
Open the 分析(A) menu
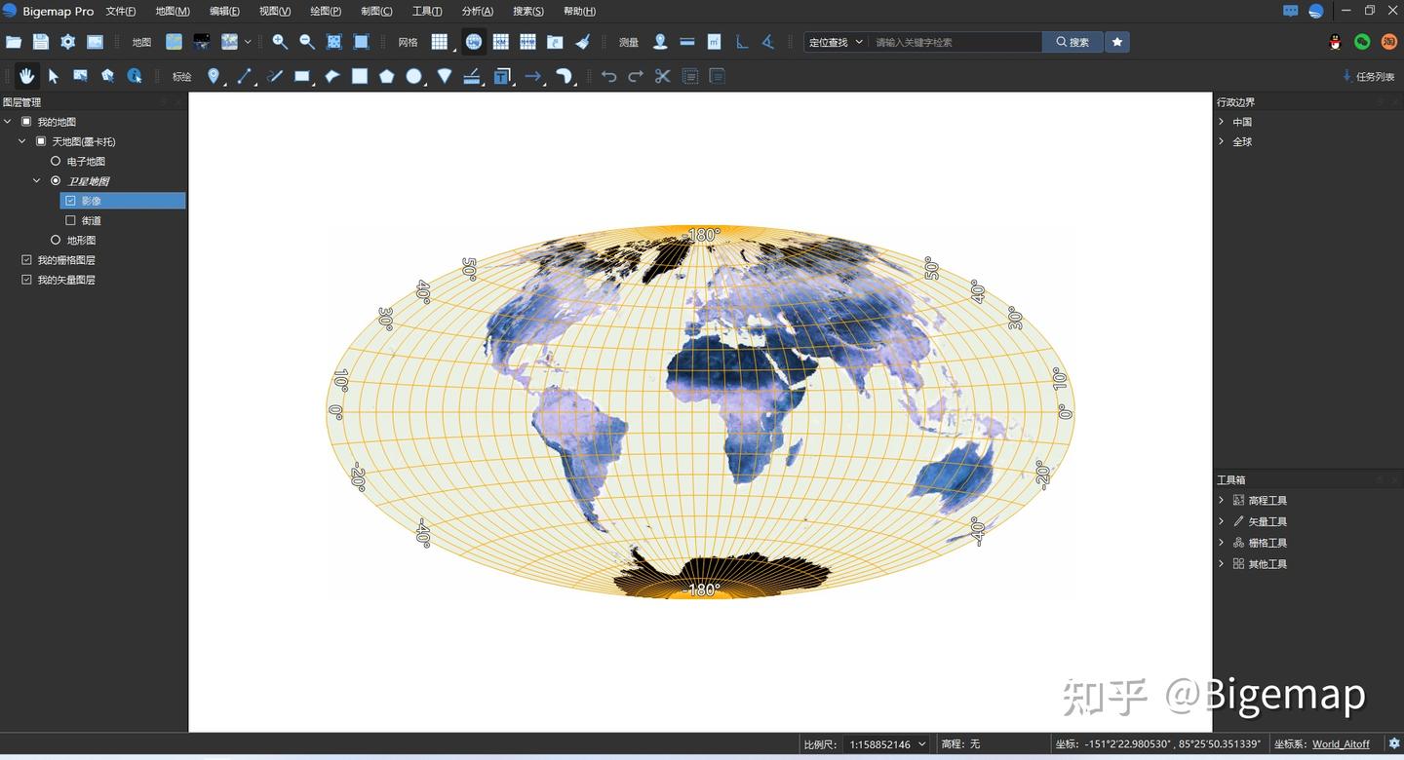click(478, 11)
